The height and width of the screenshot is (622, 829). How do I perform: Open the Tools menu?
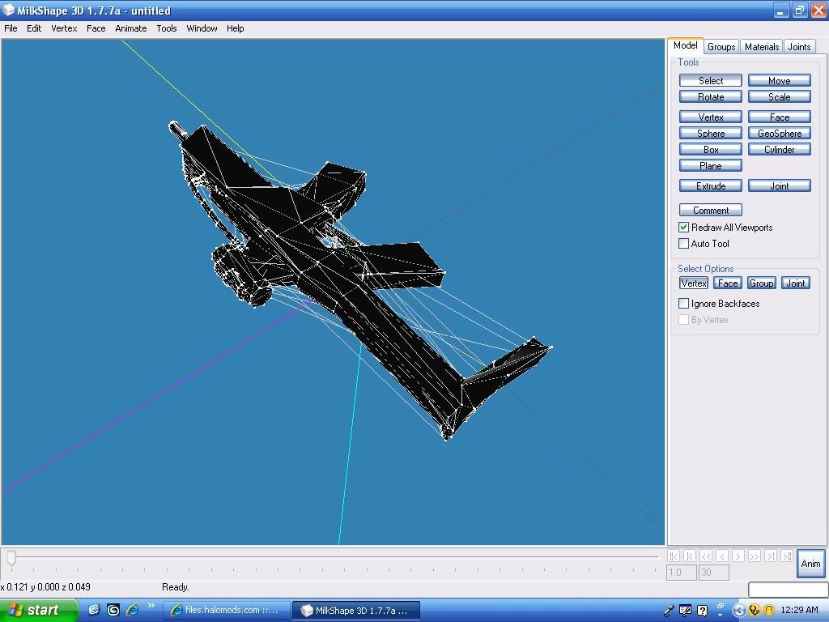tap(167, 28)
